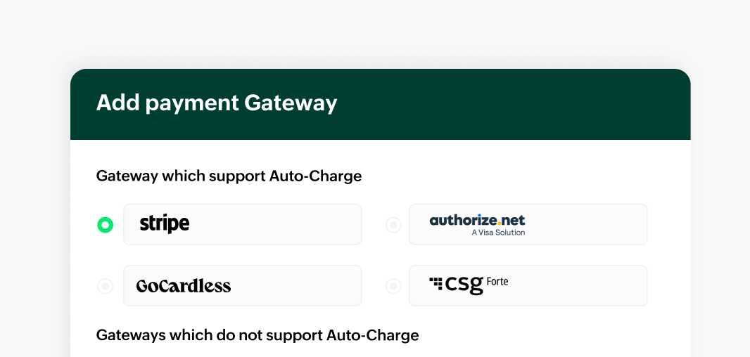
Task: Pick the CSG Forte radio button
Action: pos(393,286)
